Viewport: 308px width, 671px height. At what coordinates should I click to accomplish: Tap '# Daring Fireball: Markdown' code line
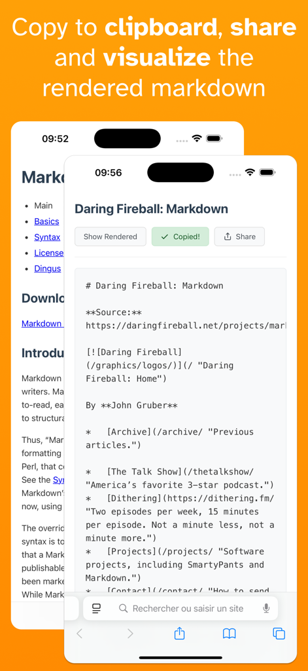coord(154,286)
